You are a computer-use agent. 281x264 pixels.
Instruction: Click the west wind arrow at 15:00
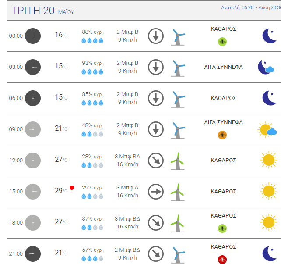[156, 192]
